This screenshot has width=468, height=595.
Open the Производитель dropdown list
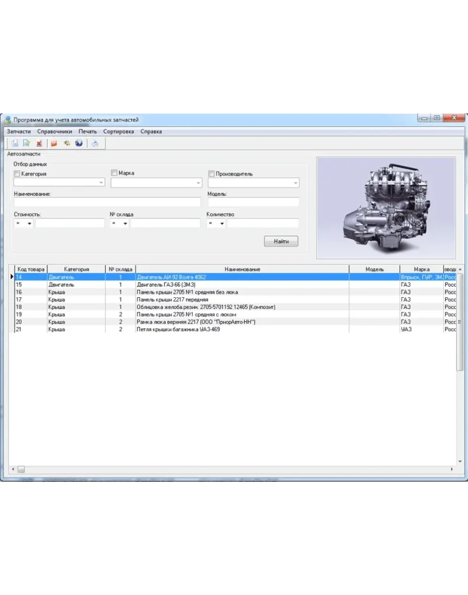[295, 183]
